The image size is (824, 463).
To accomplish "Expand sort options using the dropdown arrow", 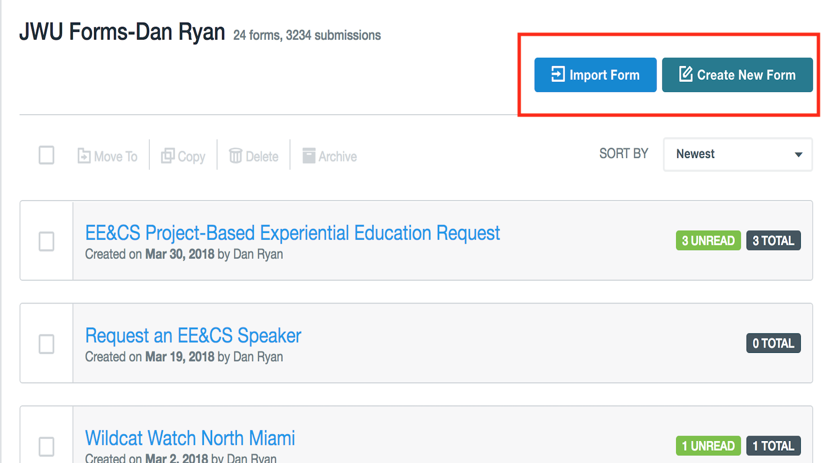I will [x=798, y=154].
